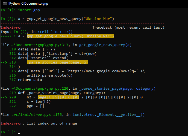Click '<cell line: 1>()' text

(x=55, y=32)
